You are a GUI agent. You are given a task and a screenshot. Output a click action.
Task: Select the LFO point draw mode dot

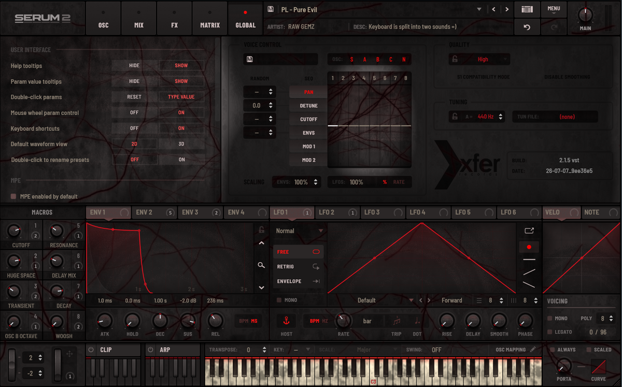point(529,247)
